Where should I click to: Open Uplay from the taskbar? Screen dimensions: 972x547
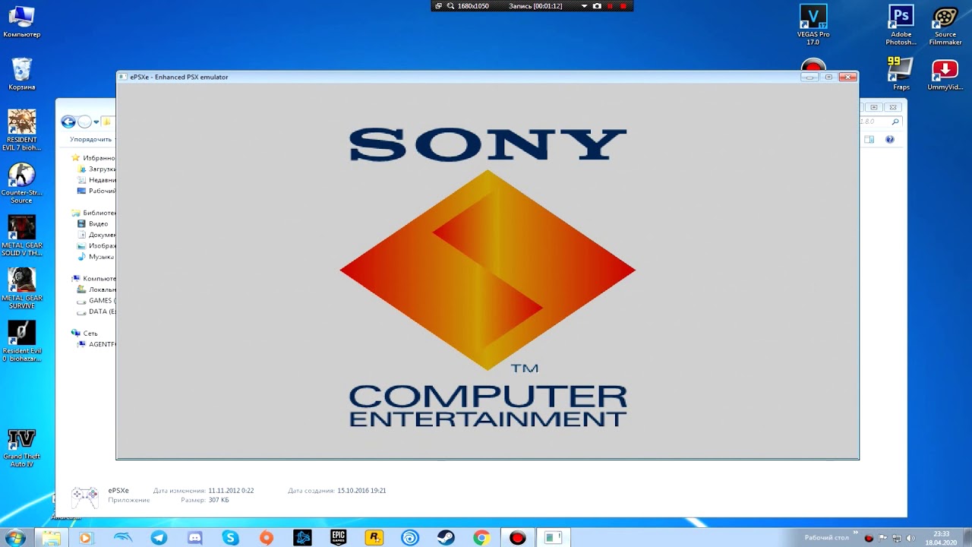(x=410, y=538)
